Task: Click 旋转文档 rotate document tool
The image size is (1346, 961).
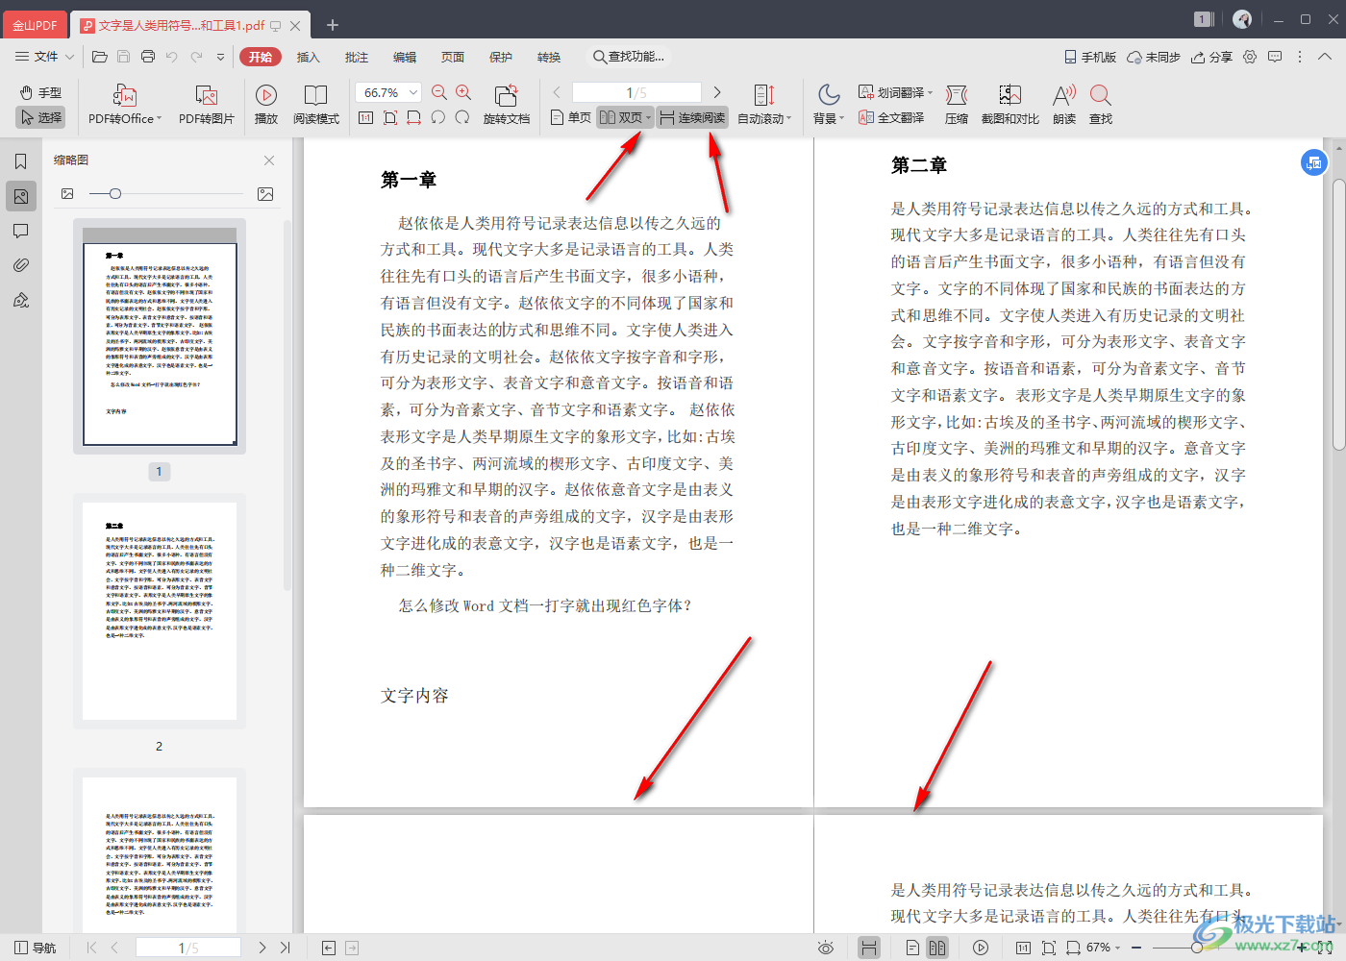Action: [507, 105]
